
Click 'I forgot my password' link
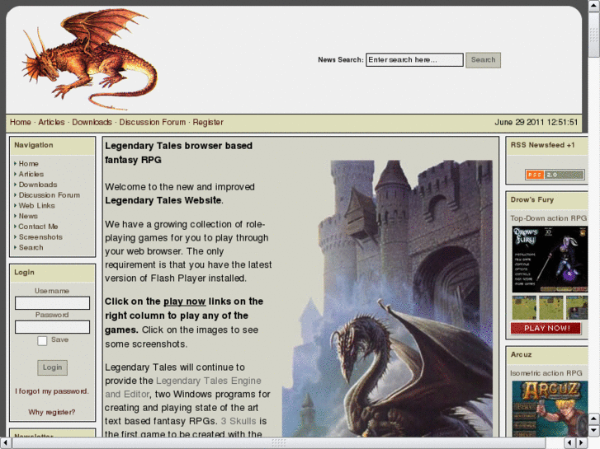tap(52, 391)
